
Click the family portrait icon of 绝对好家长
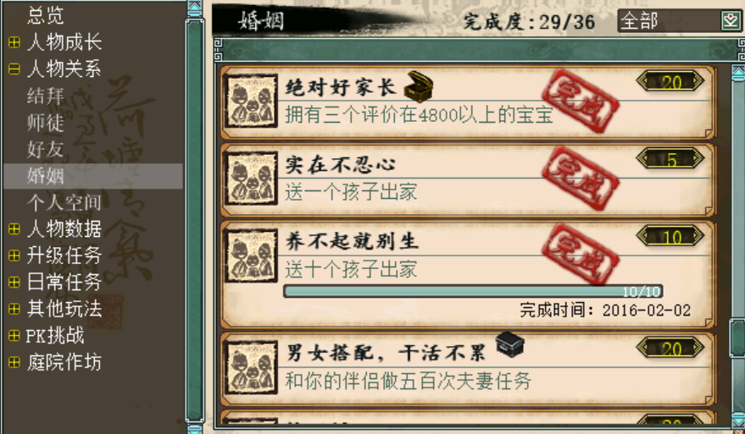click(x=250, y=101)
